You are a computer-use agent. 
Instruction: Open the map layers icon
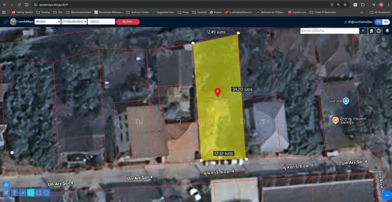coord(387,31)
